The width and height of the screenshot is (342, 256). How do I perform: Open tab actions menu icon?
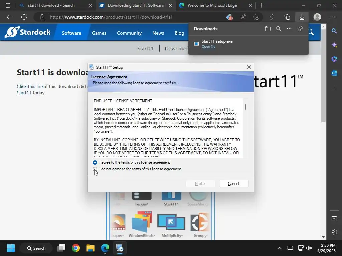tap(8, 5)
